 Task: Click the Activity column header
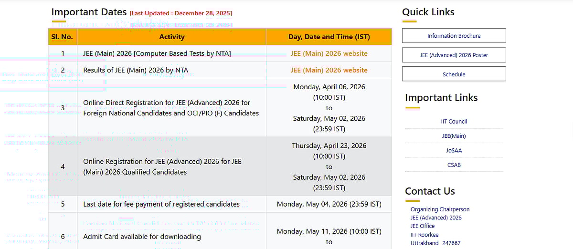pos(171,37)
